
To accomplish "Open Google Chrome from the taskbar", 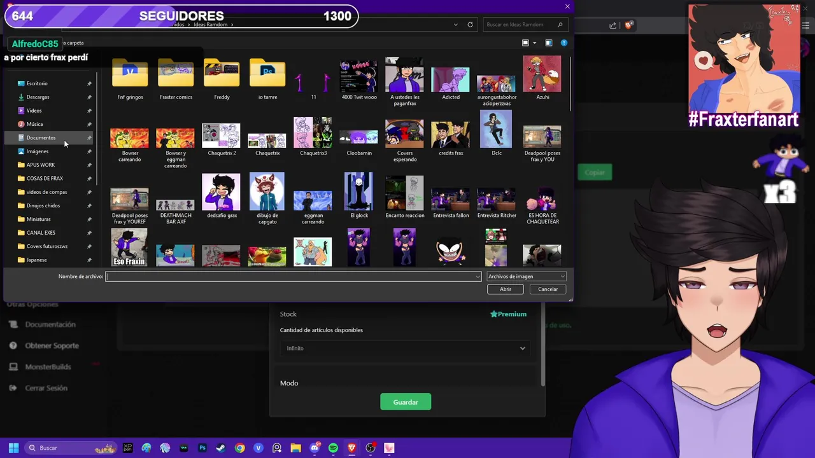I will (x=239, y=448).
